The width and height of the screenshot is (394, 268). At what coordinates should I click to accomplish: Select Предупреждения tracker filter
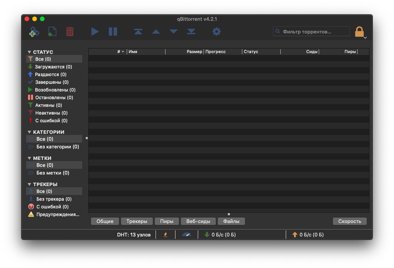coord(54,215)
